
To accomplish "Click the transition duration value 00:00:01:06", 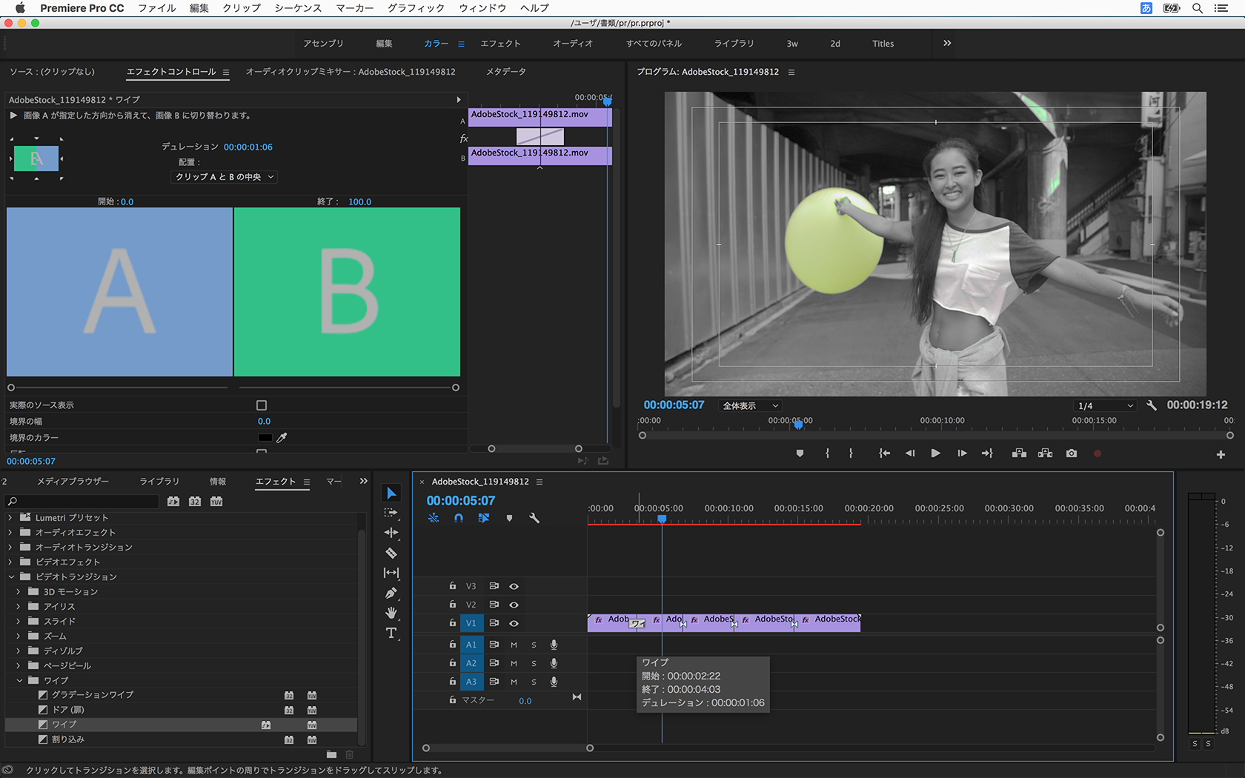I will 248,147.
